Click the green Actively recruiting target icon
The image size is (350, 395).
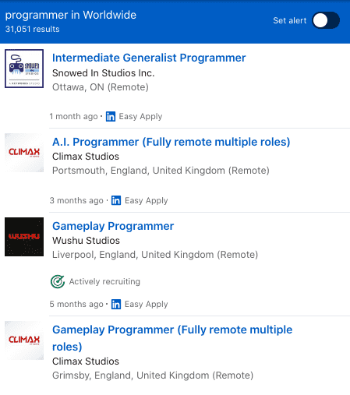pyautogui.click(x=58, y=281)
